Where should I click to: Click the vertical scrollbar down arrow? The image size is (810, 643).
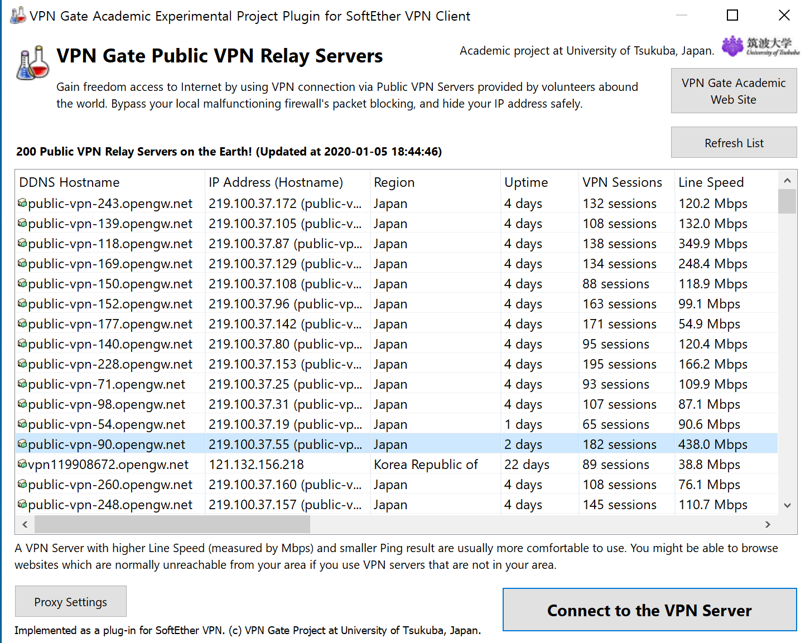[787, 505]
